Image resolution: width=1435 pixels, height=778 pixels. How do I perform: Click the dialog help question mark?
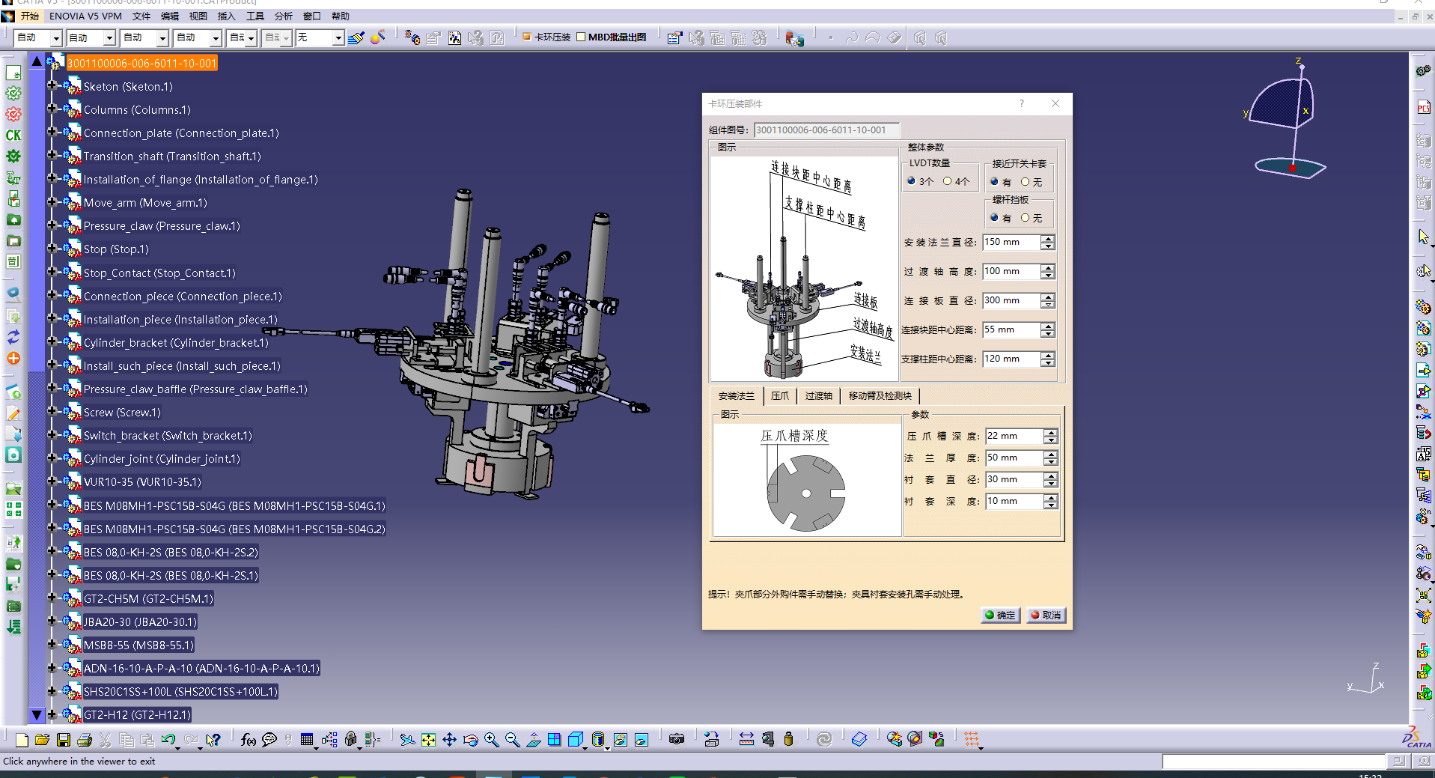[x=1022, y=103]
